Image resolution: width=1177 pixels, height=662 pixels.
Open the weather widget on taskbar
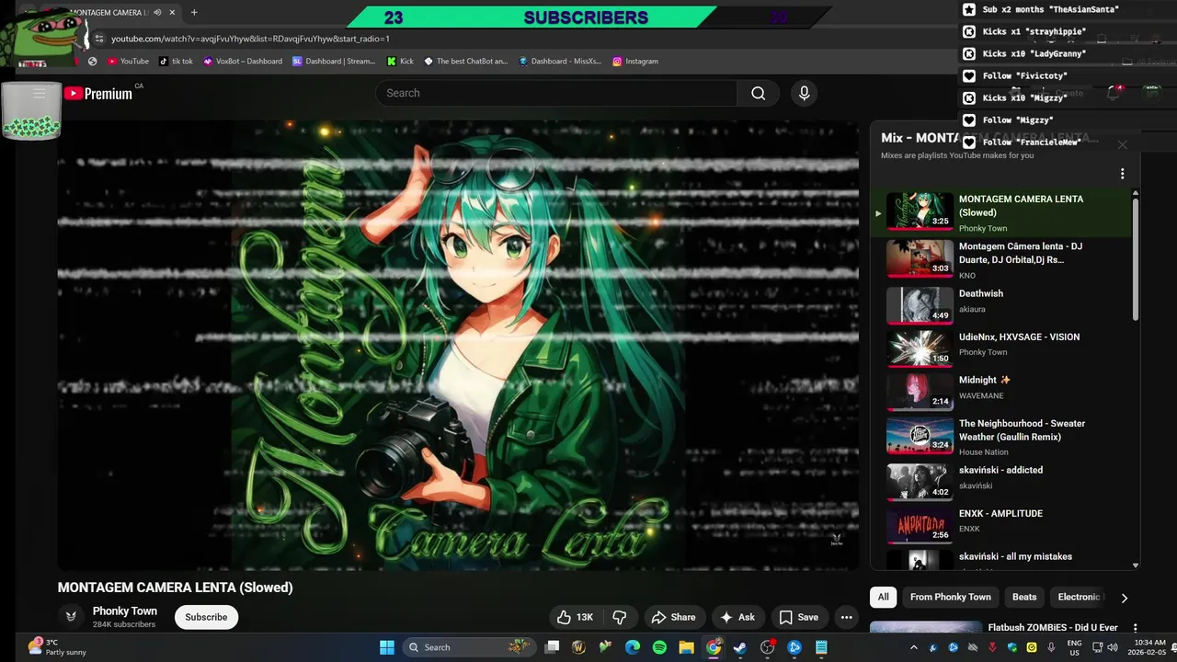tap(57, 647)
